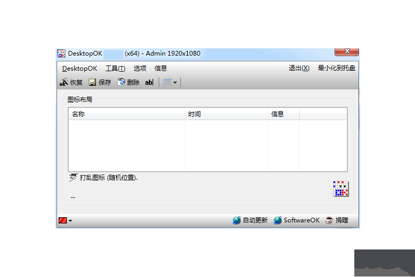Image resolution: width=415 pixels, height=277 pixels.
Task: Click the 删除 delete layout button
Action: pyautogui.click(x=129, y=82)
